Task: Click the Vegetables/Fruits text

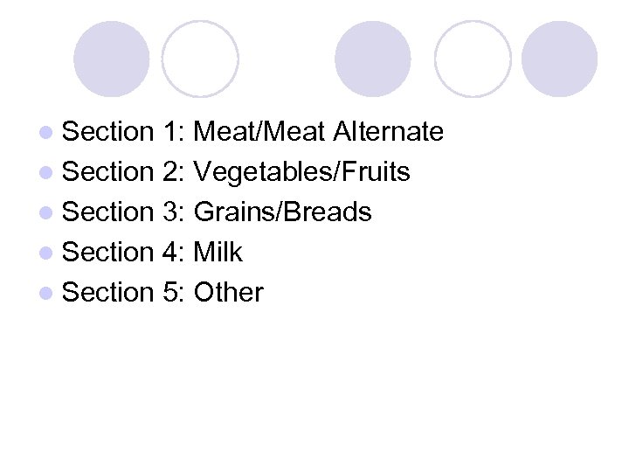Action: click(301, 172)
